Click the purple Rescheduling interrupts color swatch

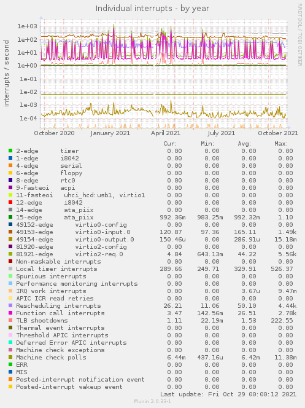click(10, 305)
